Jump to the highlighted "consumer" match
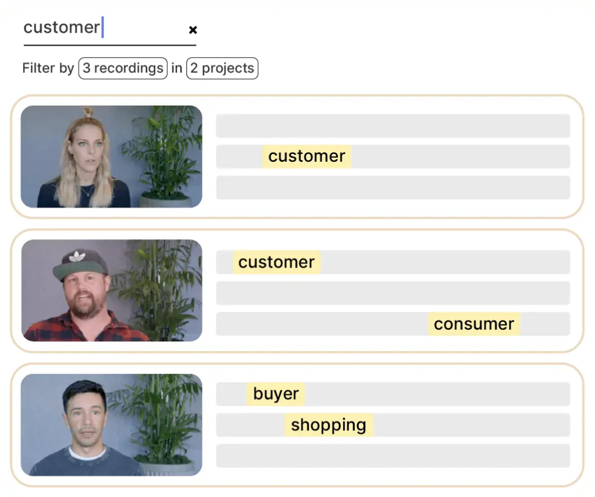 pyautogui.click(x=474, y=324)
